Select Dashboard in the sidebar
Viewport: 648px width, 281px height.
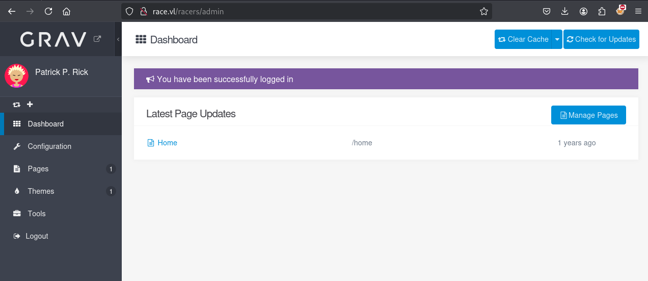(61, 124)
